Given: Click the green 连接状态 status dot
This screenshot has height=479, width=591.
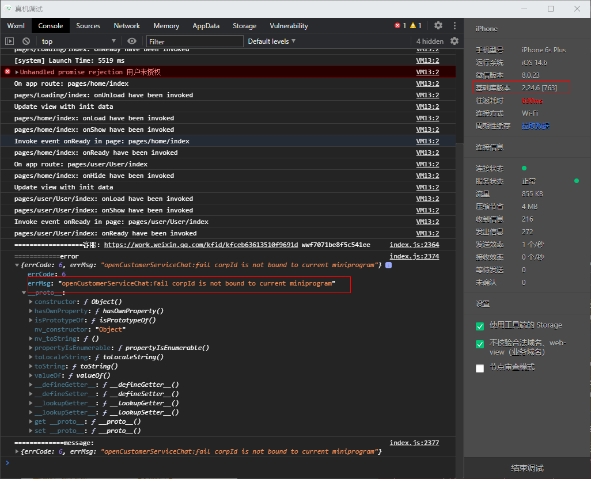Looking at the screenshot, I should coord(524,168).
